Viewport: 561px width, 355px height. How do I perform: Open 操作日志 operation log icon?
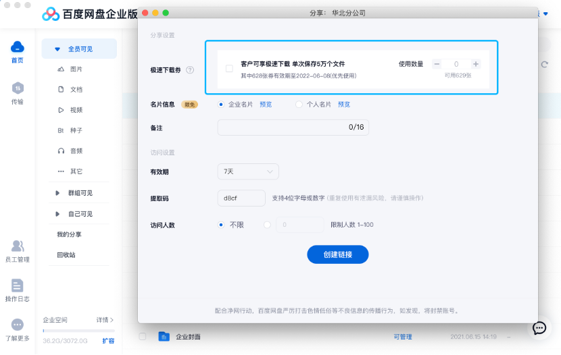(17, 285)
